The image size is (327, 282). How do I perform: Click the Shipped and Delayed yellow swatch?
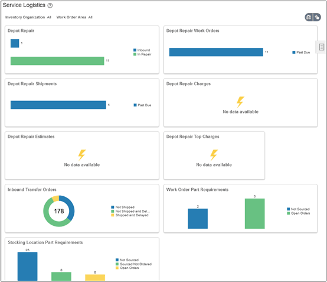point(113,215)
